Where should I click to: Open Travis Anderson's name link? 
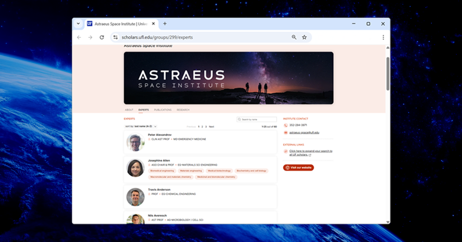click(159, 190)
